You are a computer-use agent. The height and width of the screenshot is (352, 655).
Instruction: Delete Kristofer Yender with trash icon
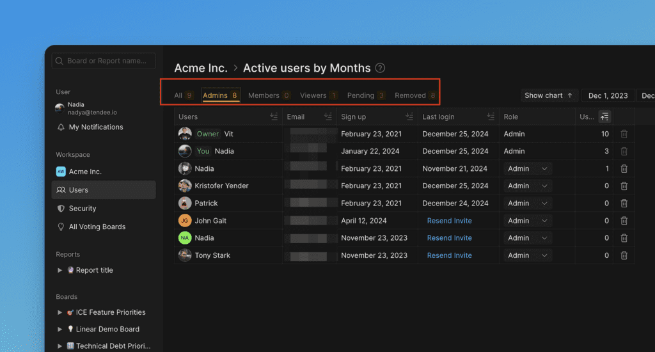tap(624, 186)
